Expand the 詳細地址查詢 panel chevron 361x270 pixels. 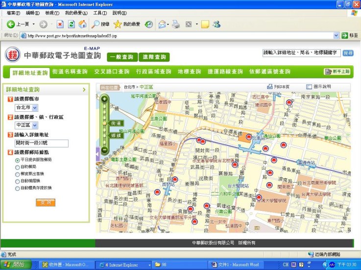click(x=84, y=89)
